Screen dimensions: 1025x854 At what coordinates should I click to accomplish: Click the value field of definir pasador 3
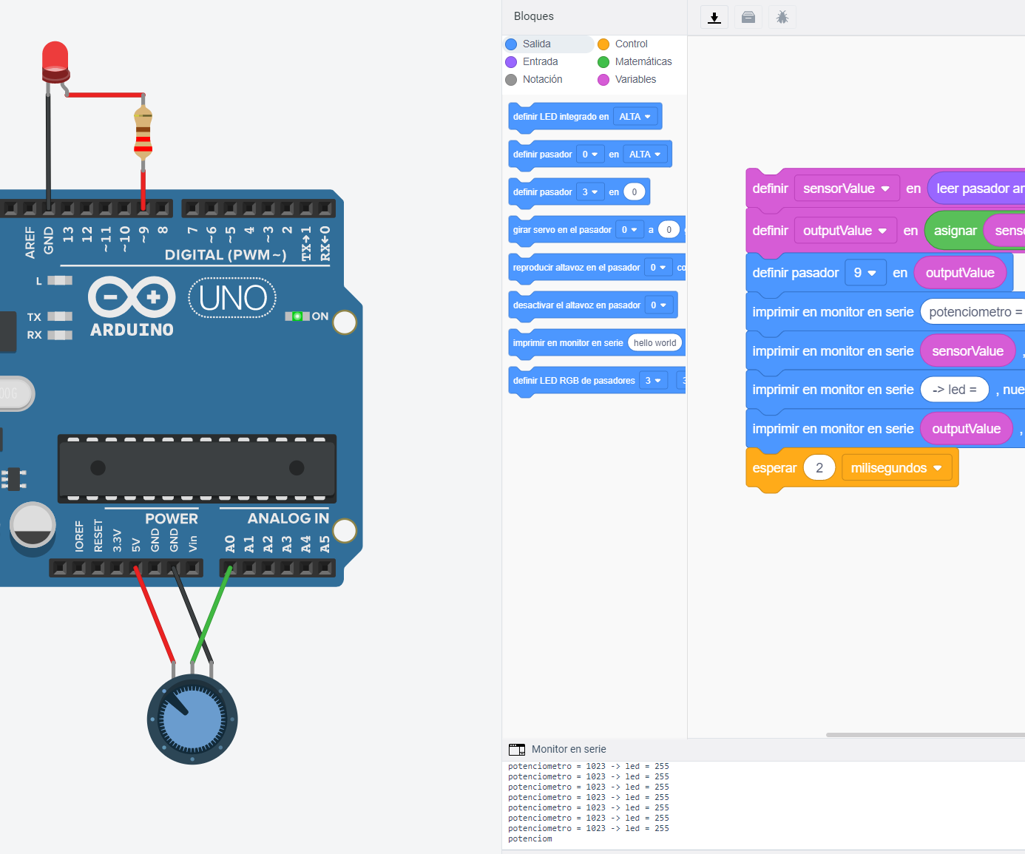[635, 192]
